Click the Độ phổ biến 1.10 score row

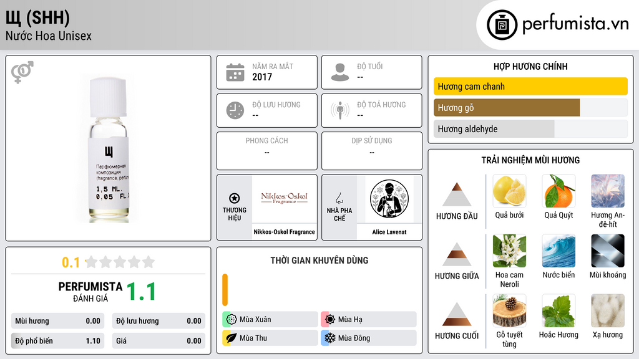tap(57, 341)
